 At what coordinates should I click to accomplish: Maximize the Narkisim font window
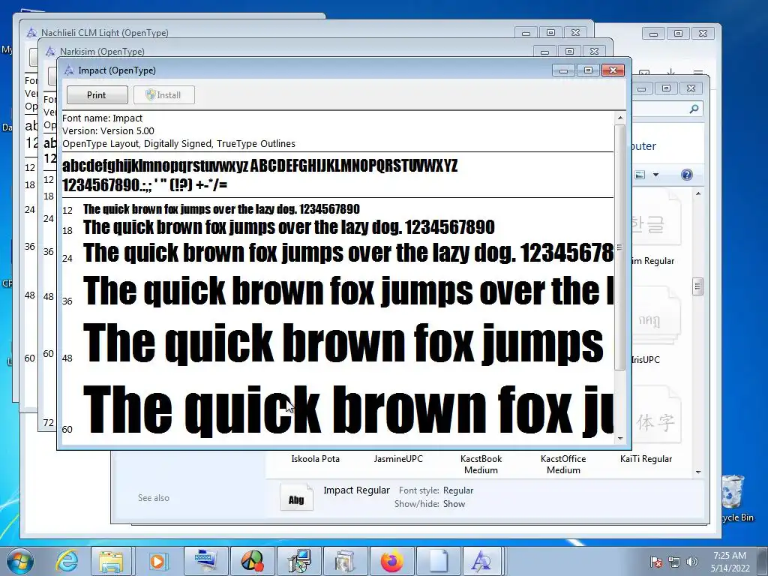[x=570, y=52]
